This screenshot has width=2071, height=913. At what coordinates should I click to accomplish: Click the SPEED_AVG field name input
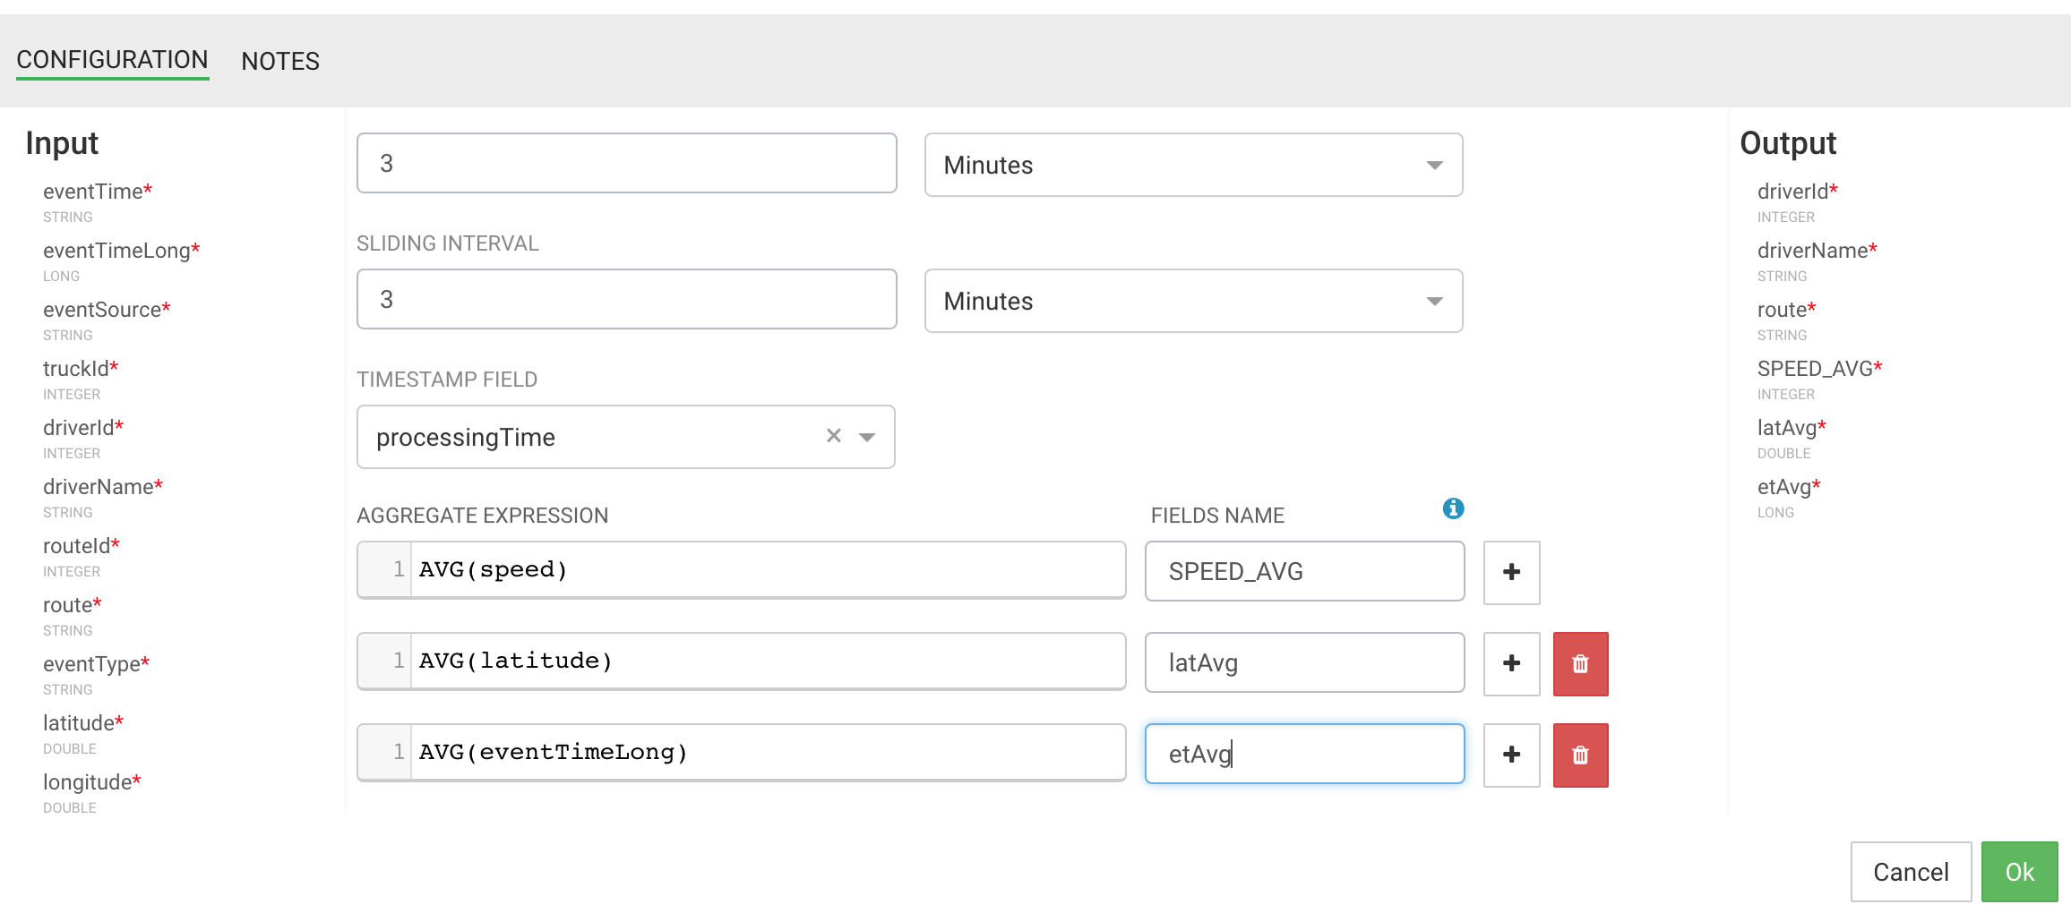point(1304,571)
